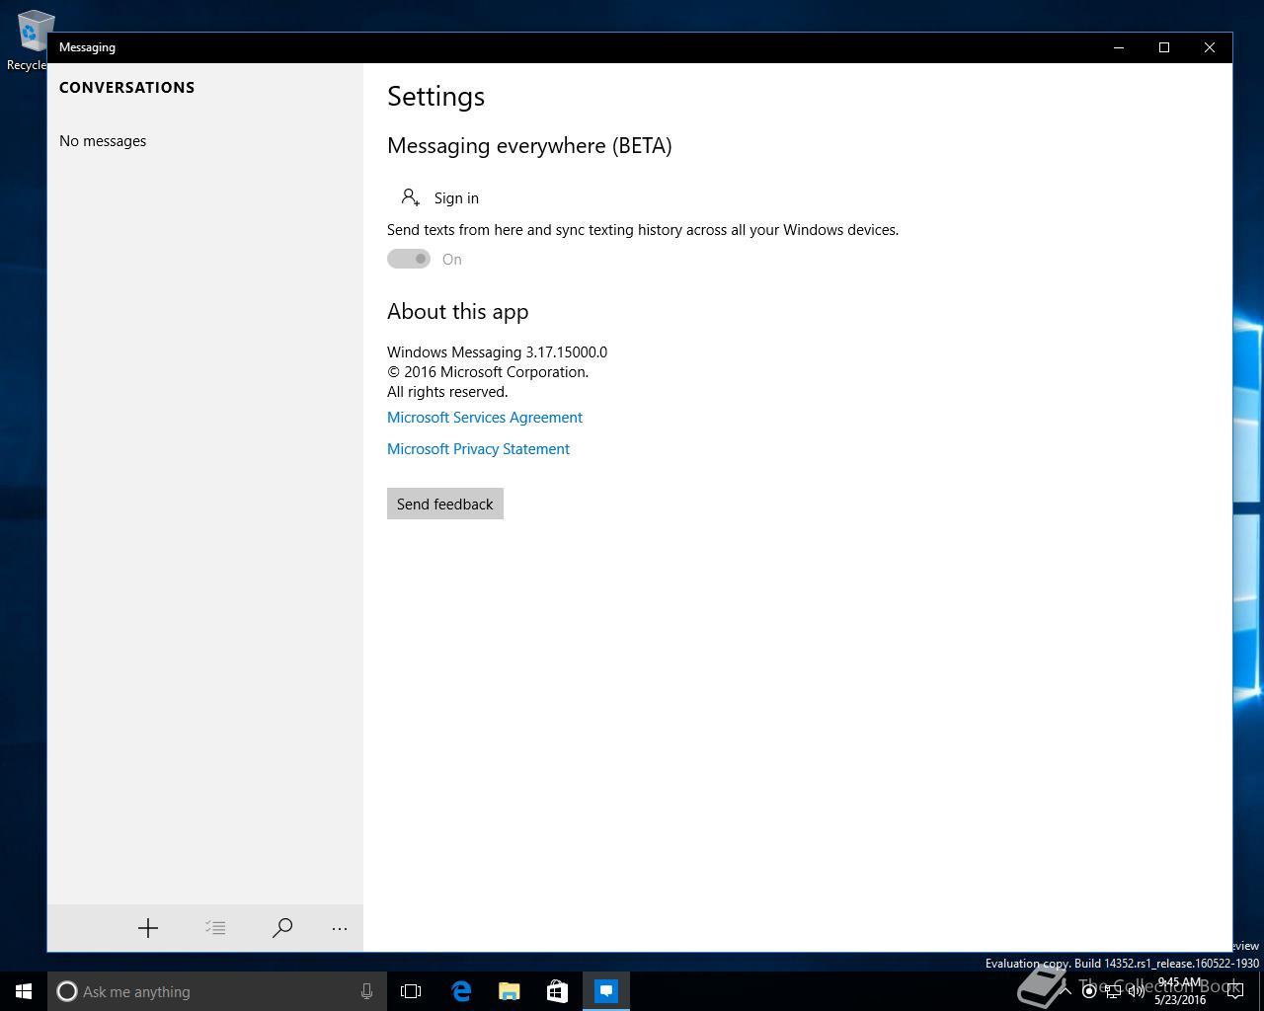Minimize the Messaging window

(x=1119, y=47)
